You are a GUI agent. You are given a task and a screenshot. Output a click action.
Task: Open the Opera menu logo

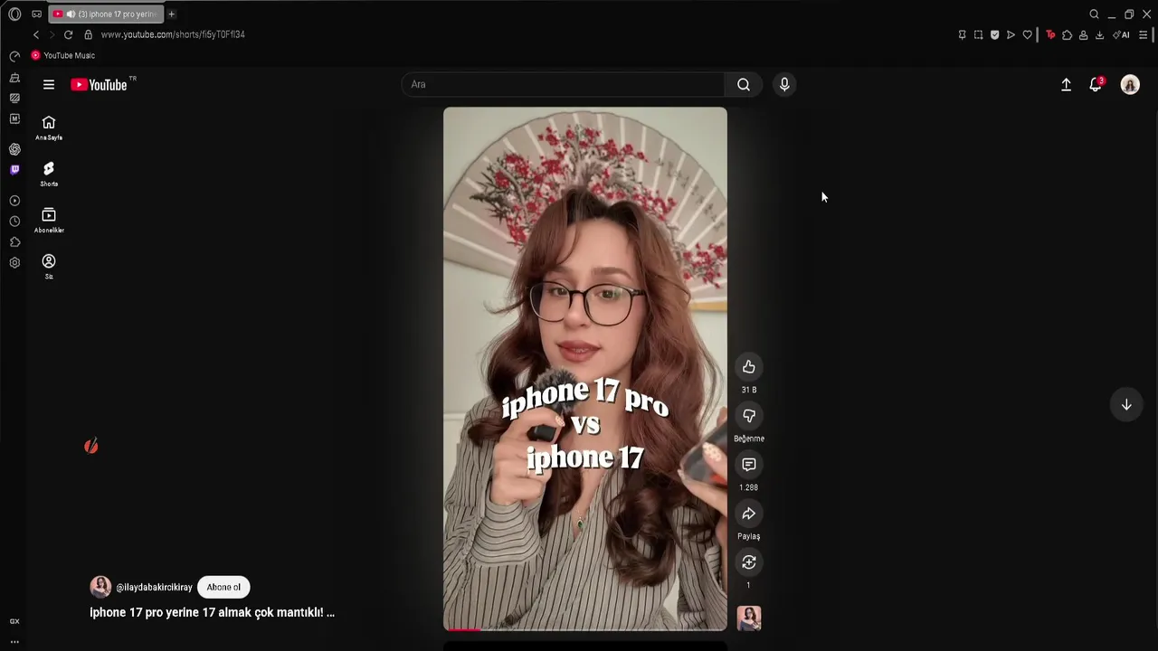click(14, 14)
